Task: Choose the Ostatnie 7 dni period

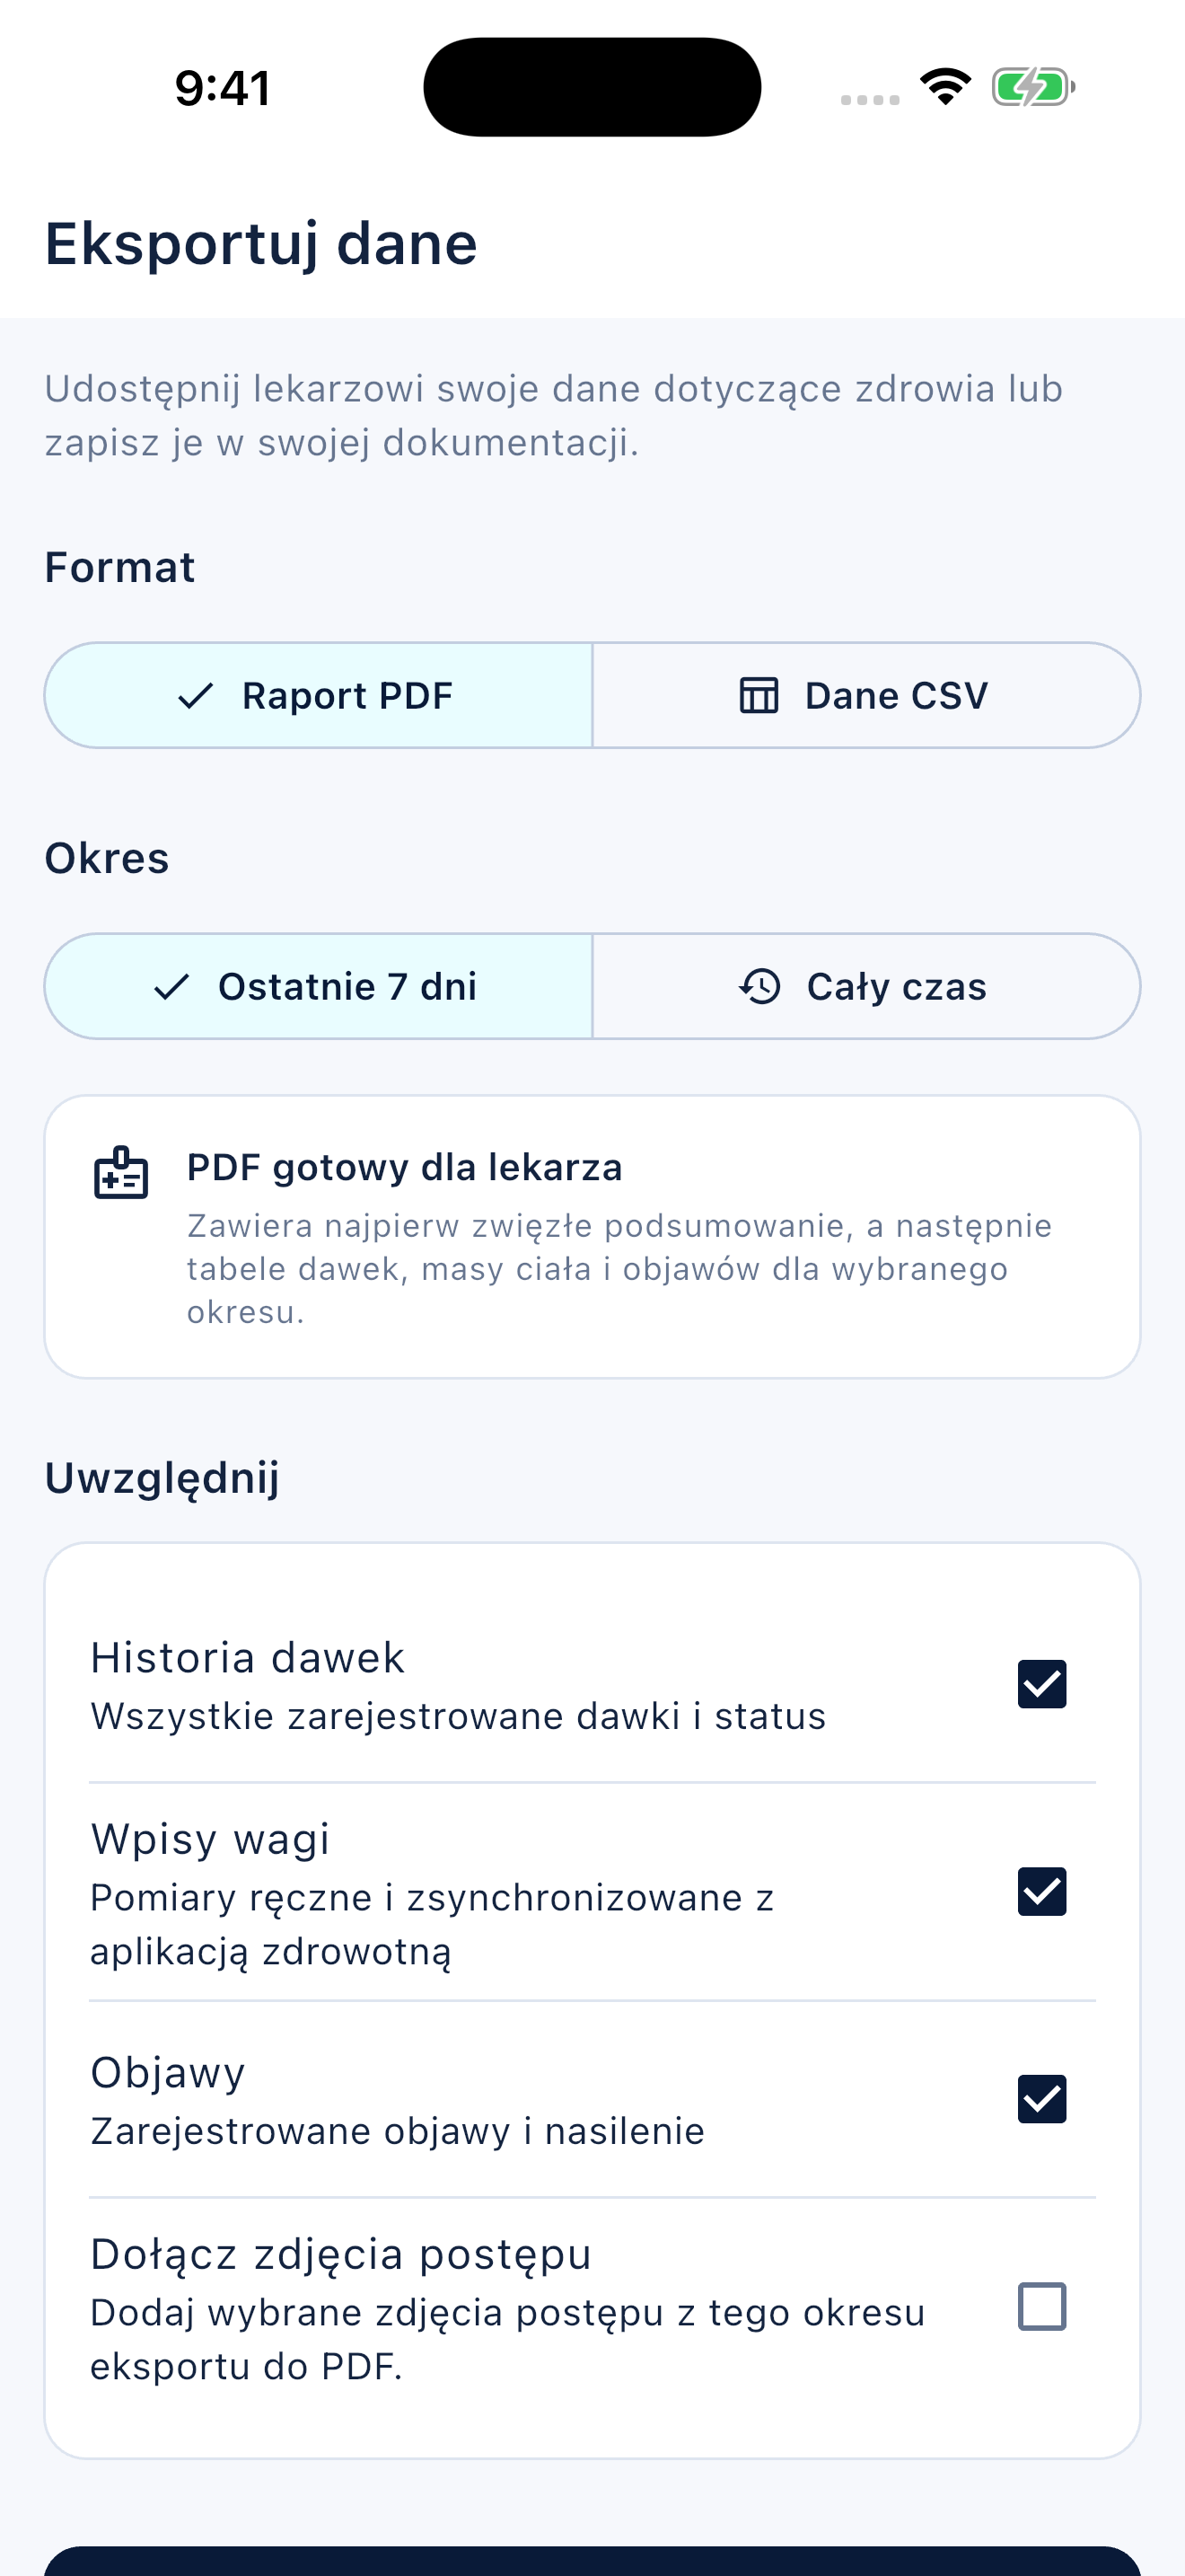Action: coord(319,987)
